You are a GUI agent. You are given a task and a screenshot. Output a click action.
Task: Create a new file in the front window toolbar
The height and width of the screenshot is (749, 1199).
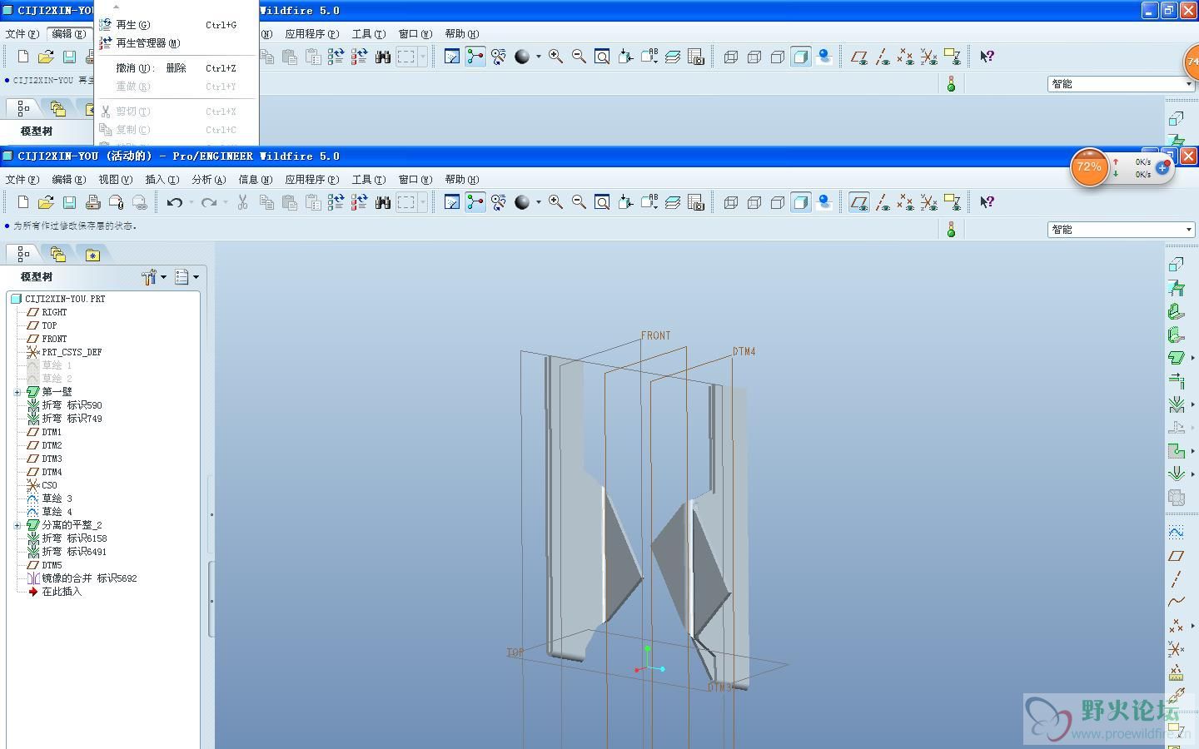23,202
